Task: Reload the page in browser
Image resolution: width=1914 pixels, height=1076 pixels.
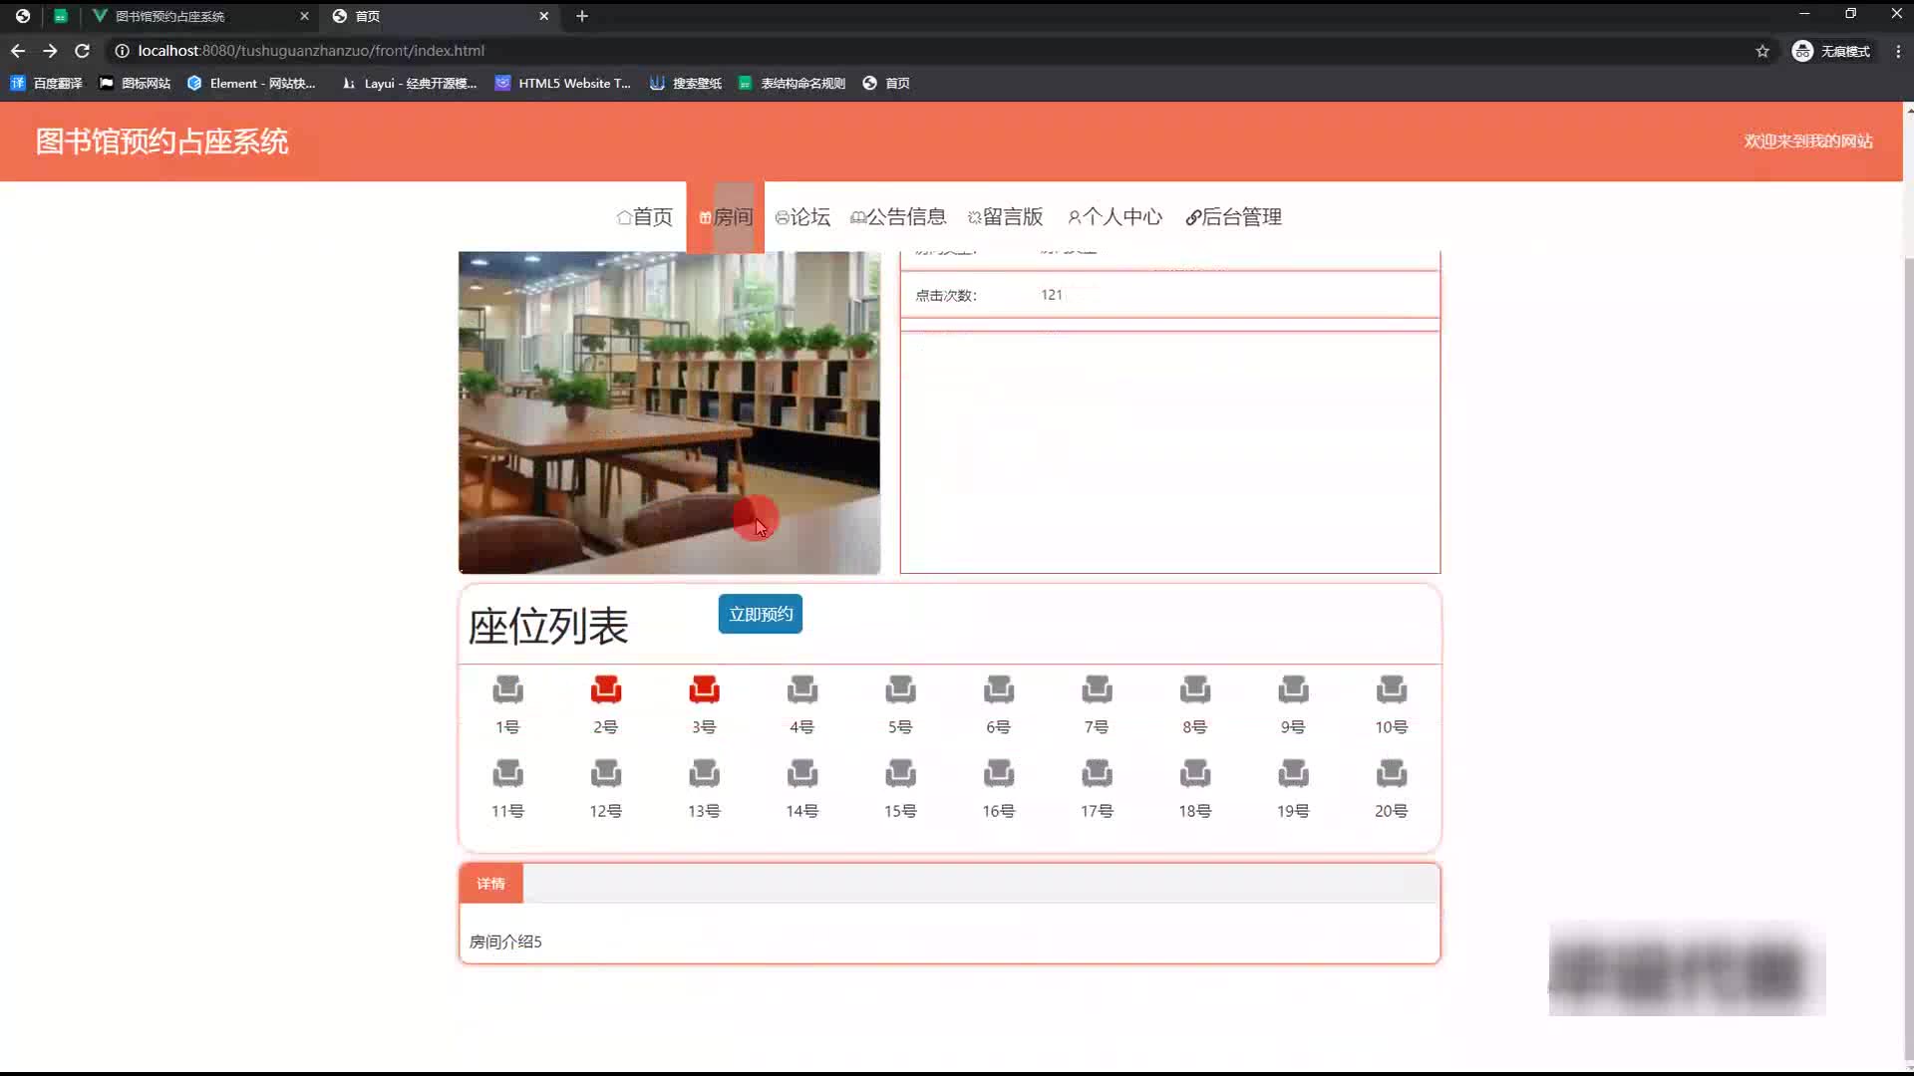Action: point(83,51)
